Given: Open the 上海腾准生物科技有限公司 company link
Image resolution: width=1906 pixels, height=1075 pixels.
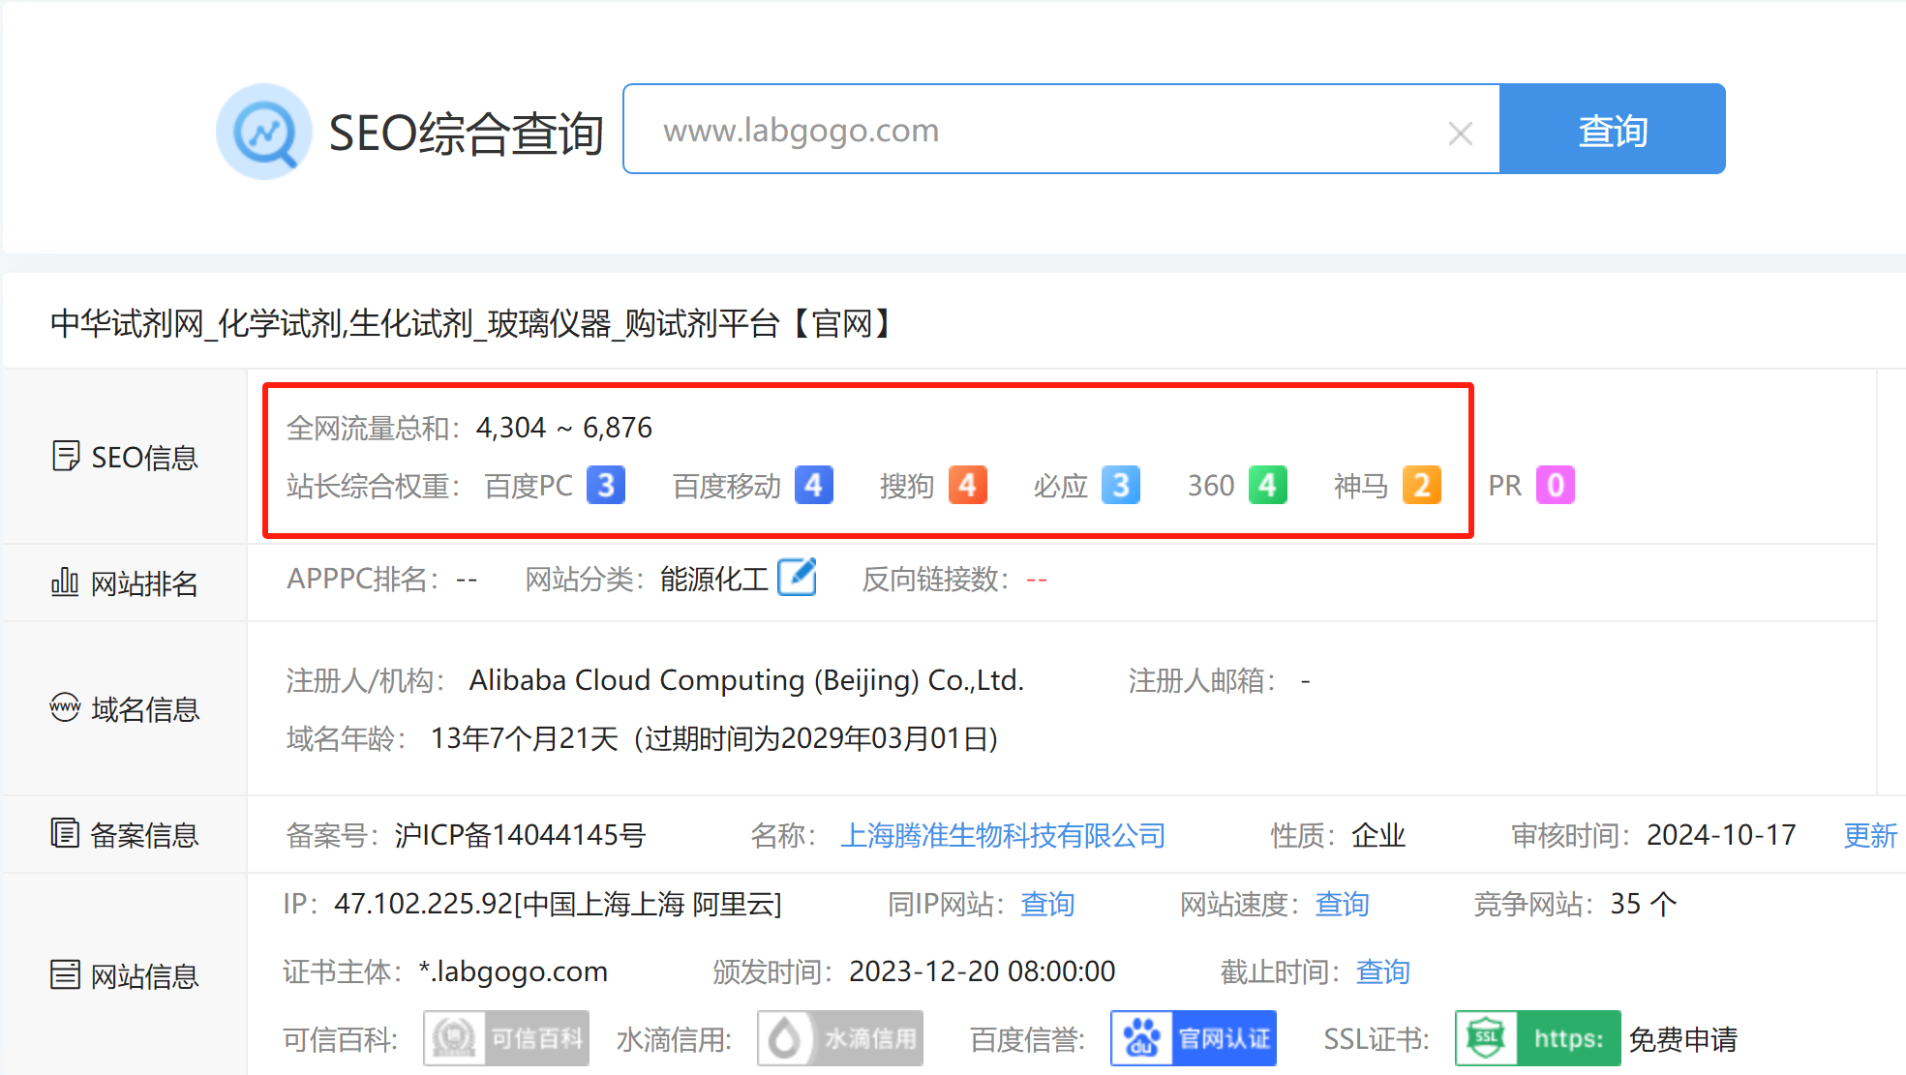Looking at the screenshot, I should 1003,835.
